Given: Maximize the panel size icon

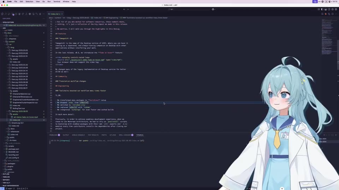Looking at the screenshot, I should [333, 135].
